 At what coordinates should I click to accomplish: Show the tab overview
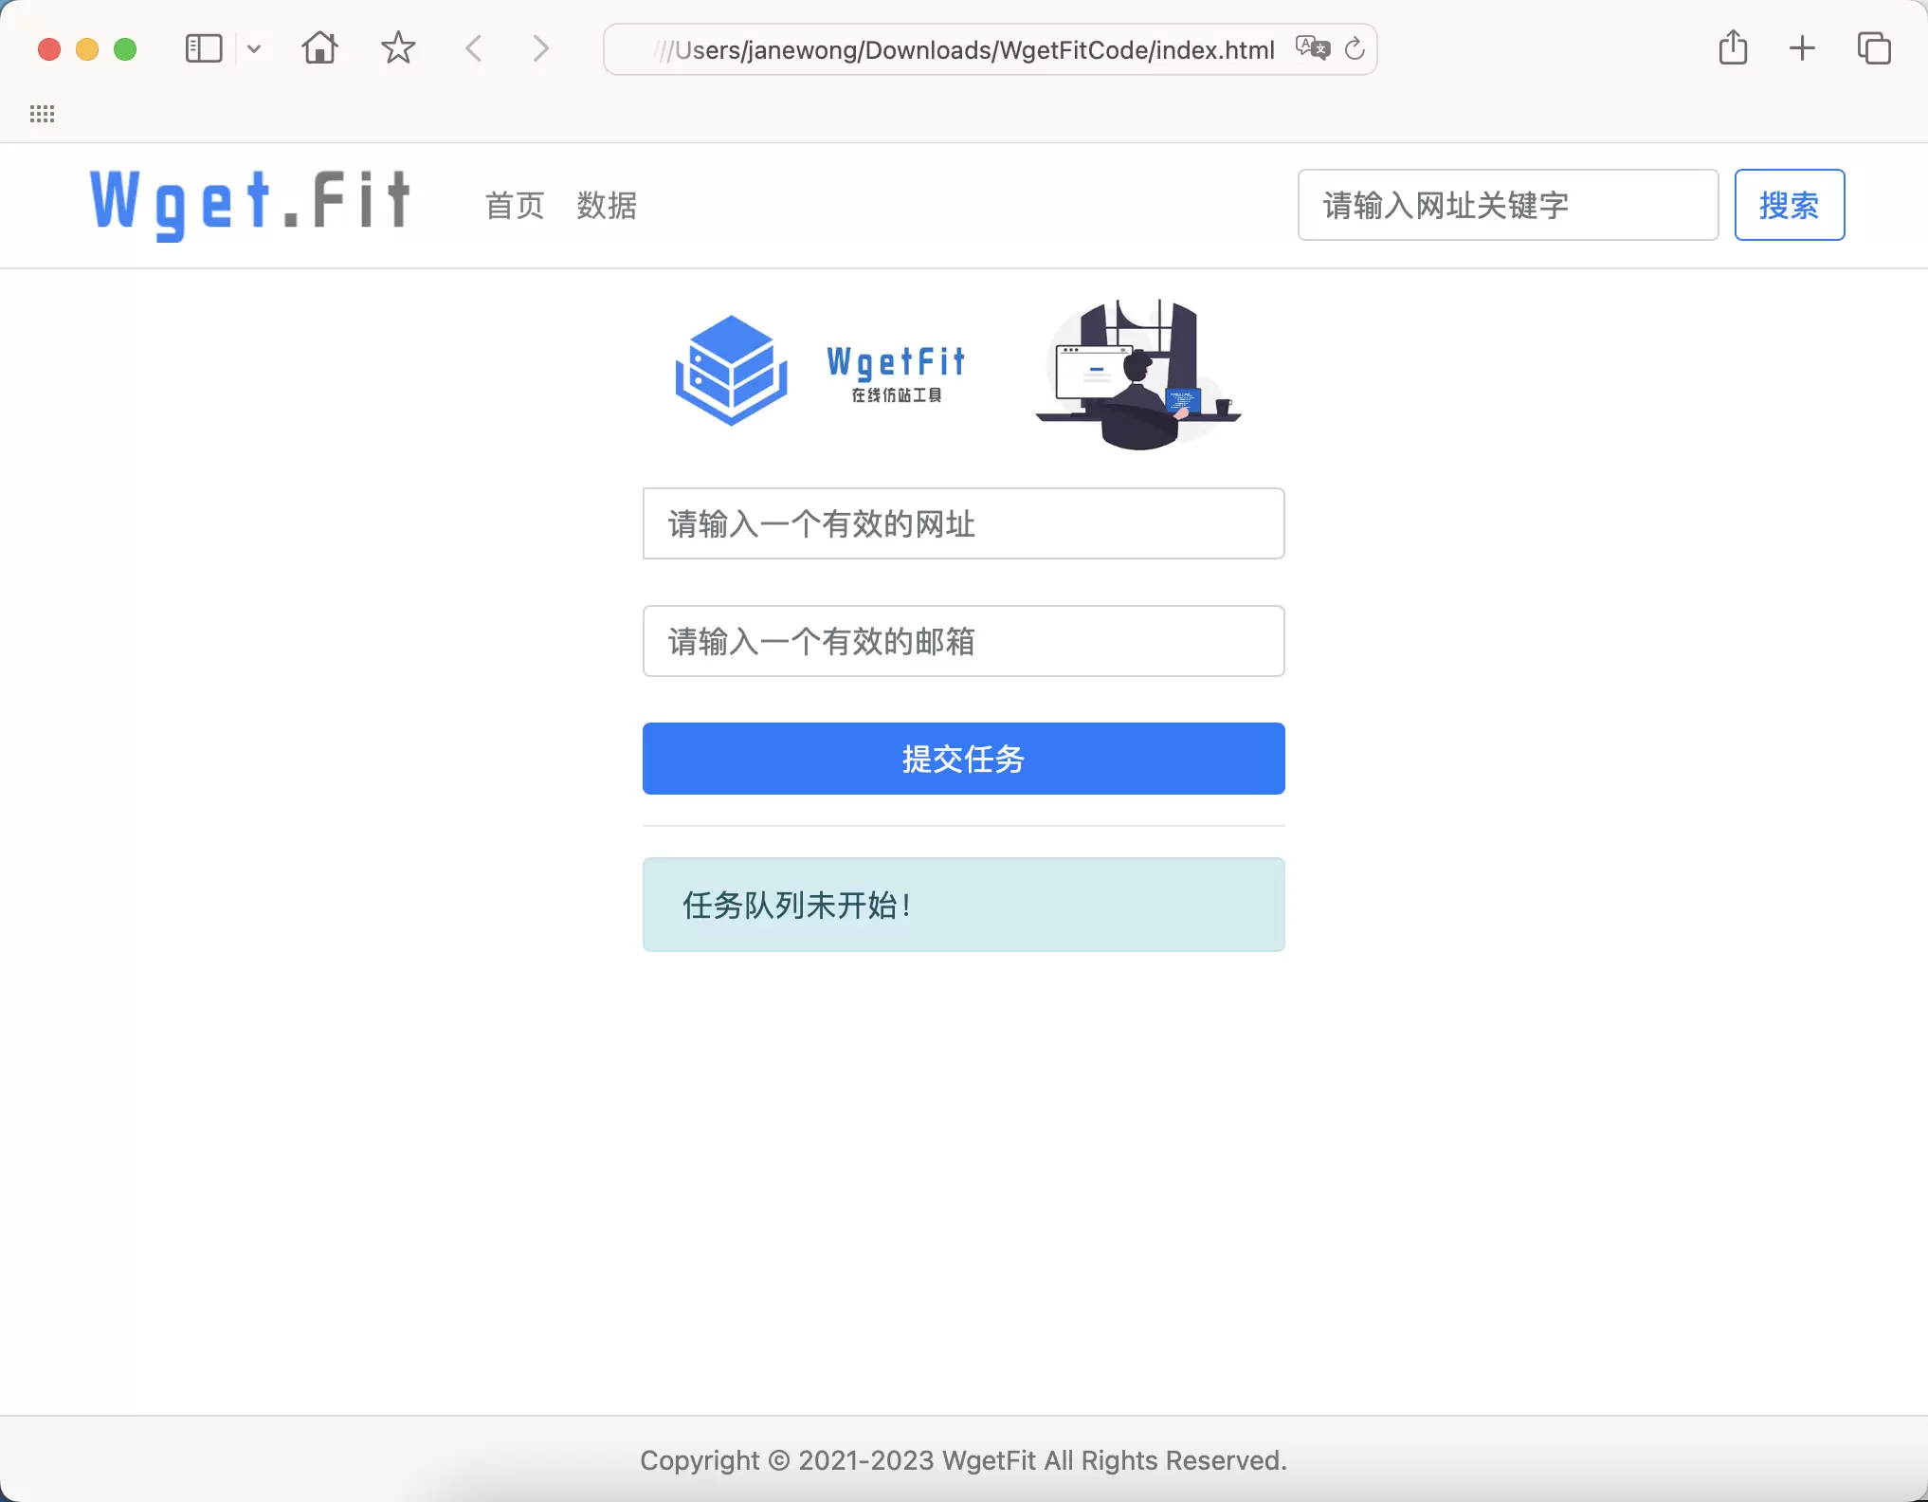[x=1874, y=48]
